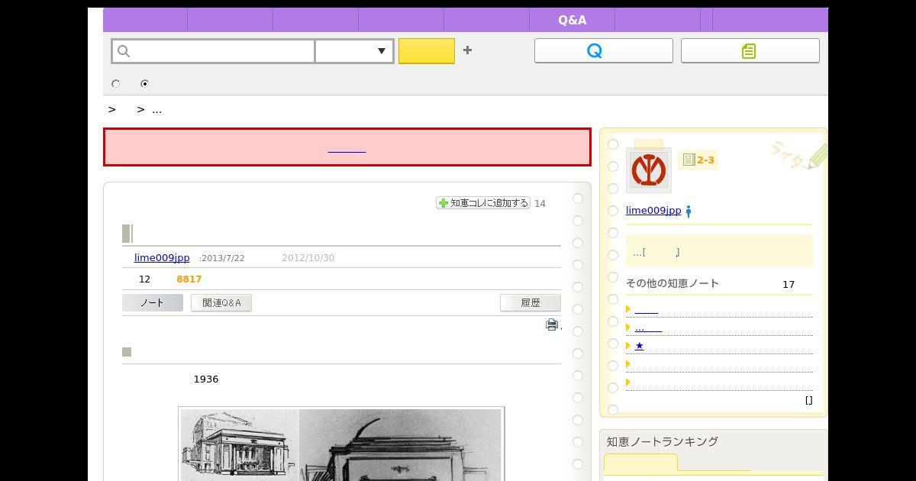
Task: Open the Q&A navigation tab
Action: (572, 20)
